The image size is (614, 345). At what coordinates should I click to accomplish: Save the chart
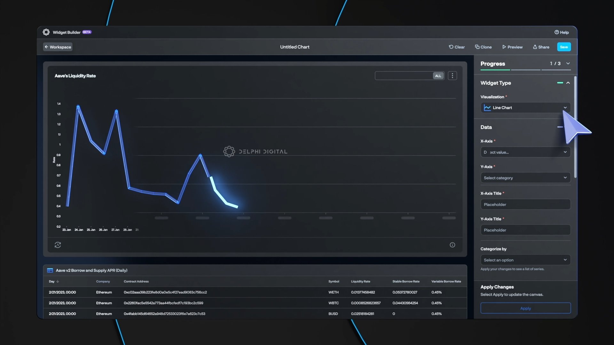point(564,47)
